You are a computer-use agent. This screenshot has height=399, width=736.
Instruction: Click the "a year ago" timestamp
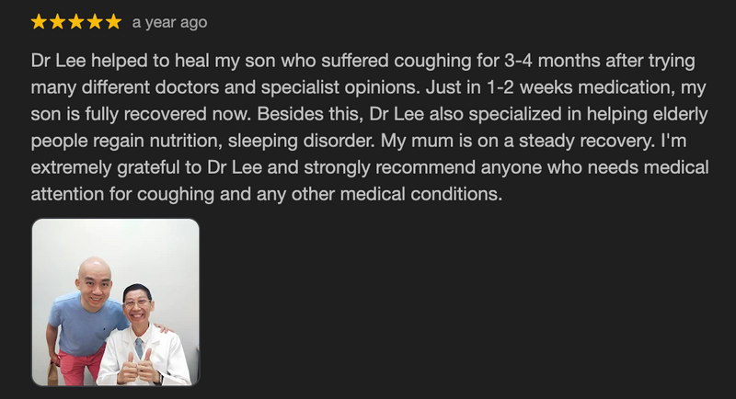coord(169,22)
